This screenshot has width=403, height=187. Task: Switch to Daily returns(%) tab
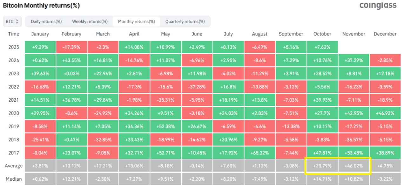pyautogui.click(x=46, y=22)
